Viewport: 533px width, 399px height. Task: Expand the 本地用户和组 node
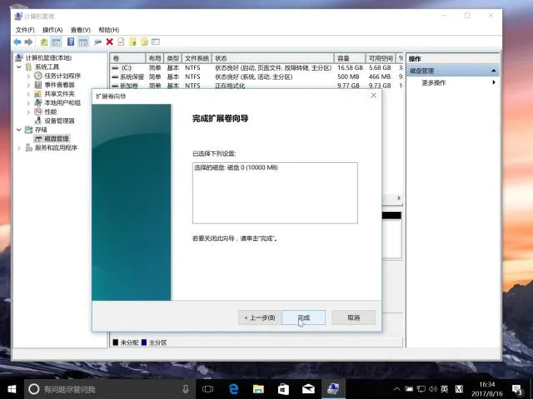point(28,103)
